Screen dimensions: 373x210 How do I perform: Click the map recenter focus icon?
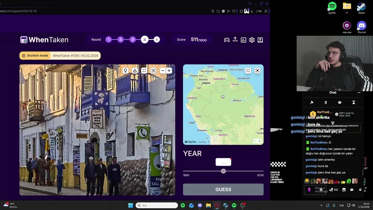click(x=257, y=71)
